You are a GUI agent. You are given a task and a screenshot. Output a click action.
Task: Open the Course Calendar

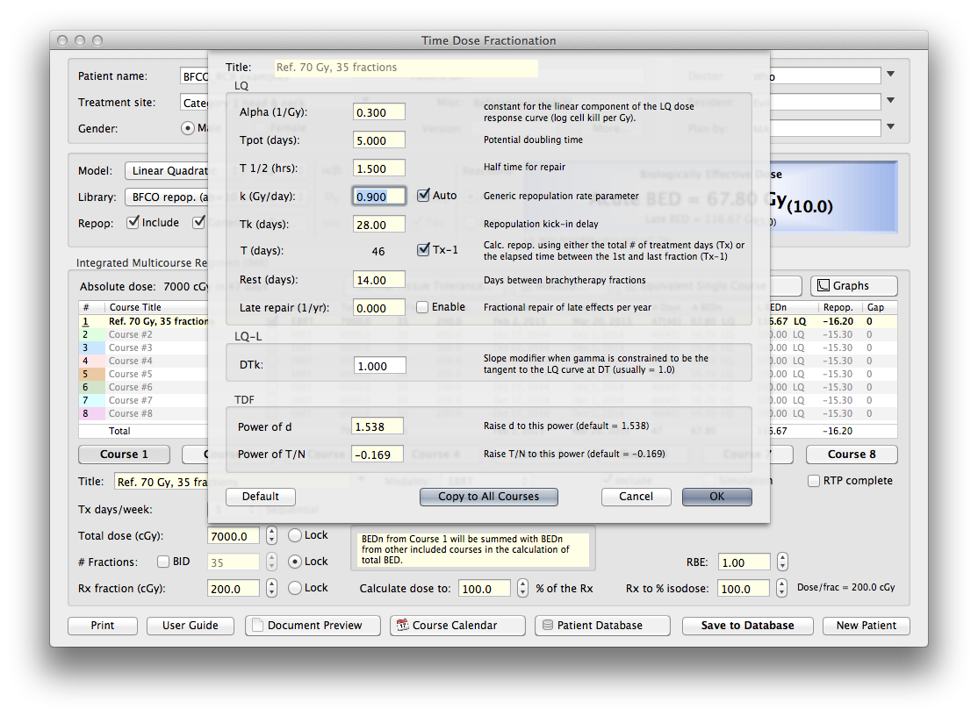pyautogui.click(x=456, y=626)
